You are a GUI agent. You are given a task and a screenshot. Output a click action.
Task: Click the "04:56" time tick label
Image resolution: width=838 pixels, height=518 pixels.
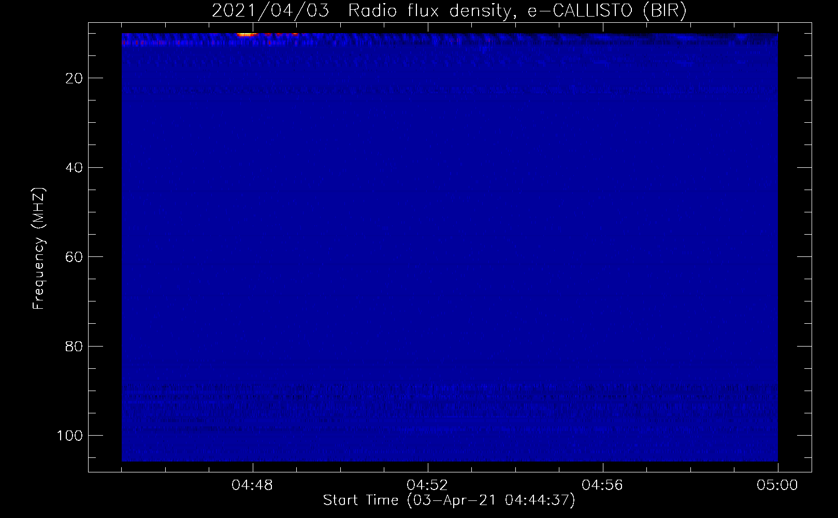[x=603, y=485]
